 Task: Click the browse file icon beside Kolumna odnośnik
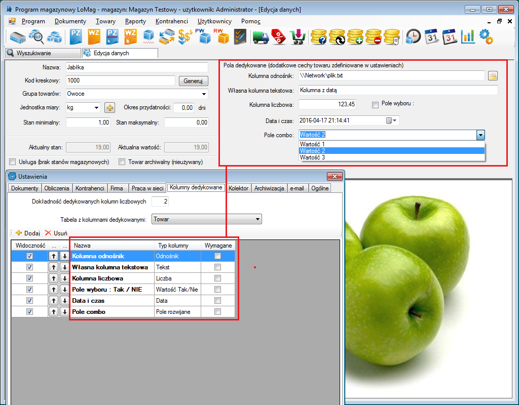[493, 76]
